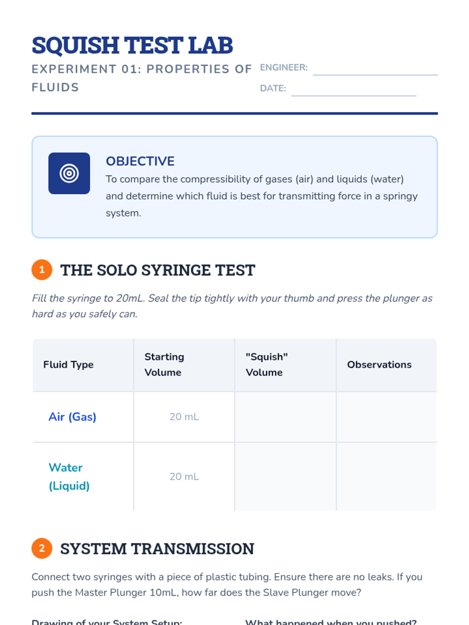The height and width of the screenshot is (625, 469).
Task: Click the SYSTEM TRANSMISSION heading
Action: (x=157, y=549)
